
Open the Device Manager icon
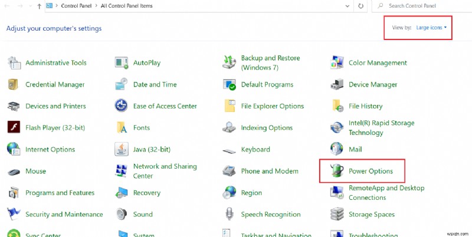coord(337,85)
